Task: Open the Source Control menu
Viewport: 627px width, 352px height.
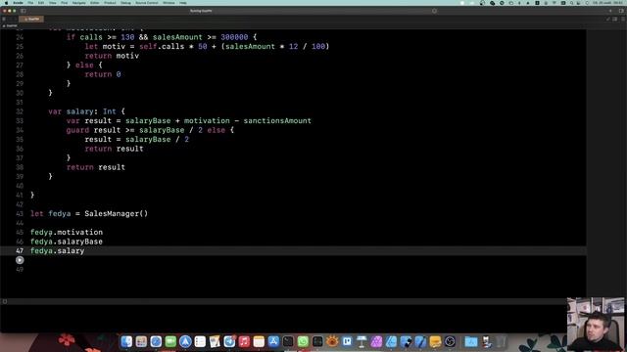Action: 147,3
